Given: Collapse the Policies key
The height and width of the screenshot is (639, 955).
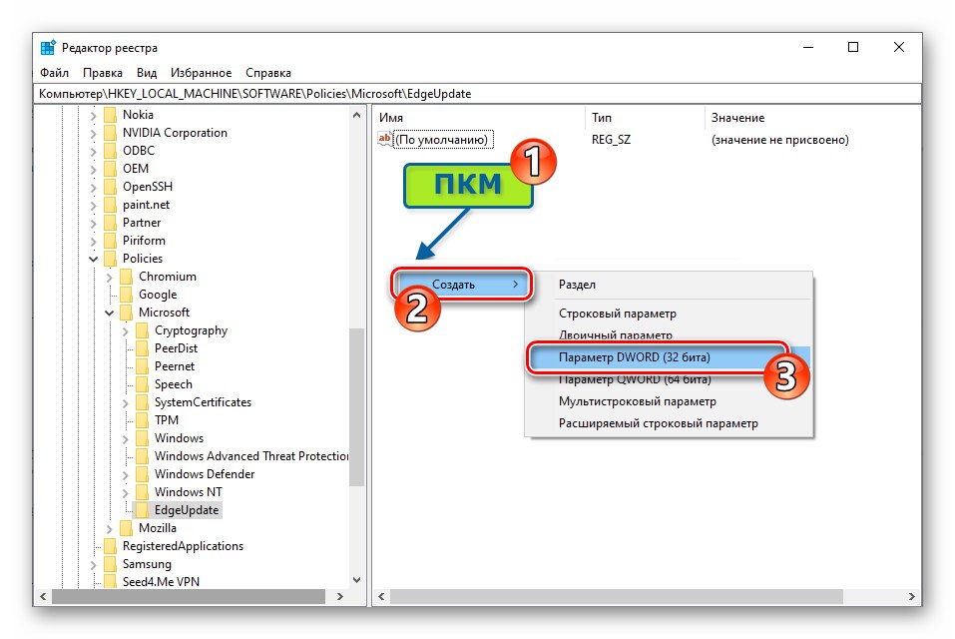Looking at the screenshot, I should coord(93,259).
